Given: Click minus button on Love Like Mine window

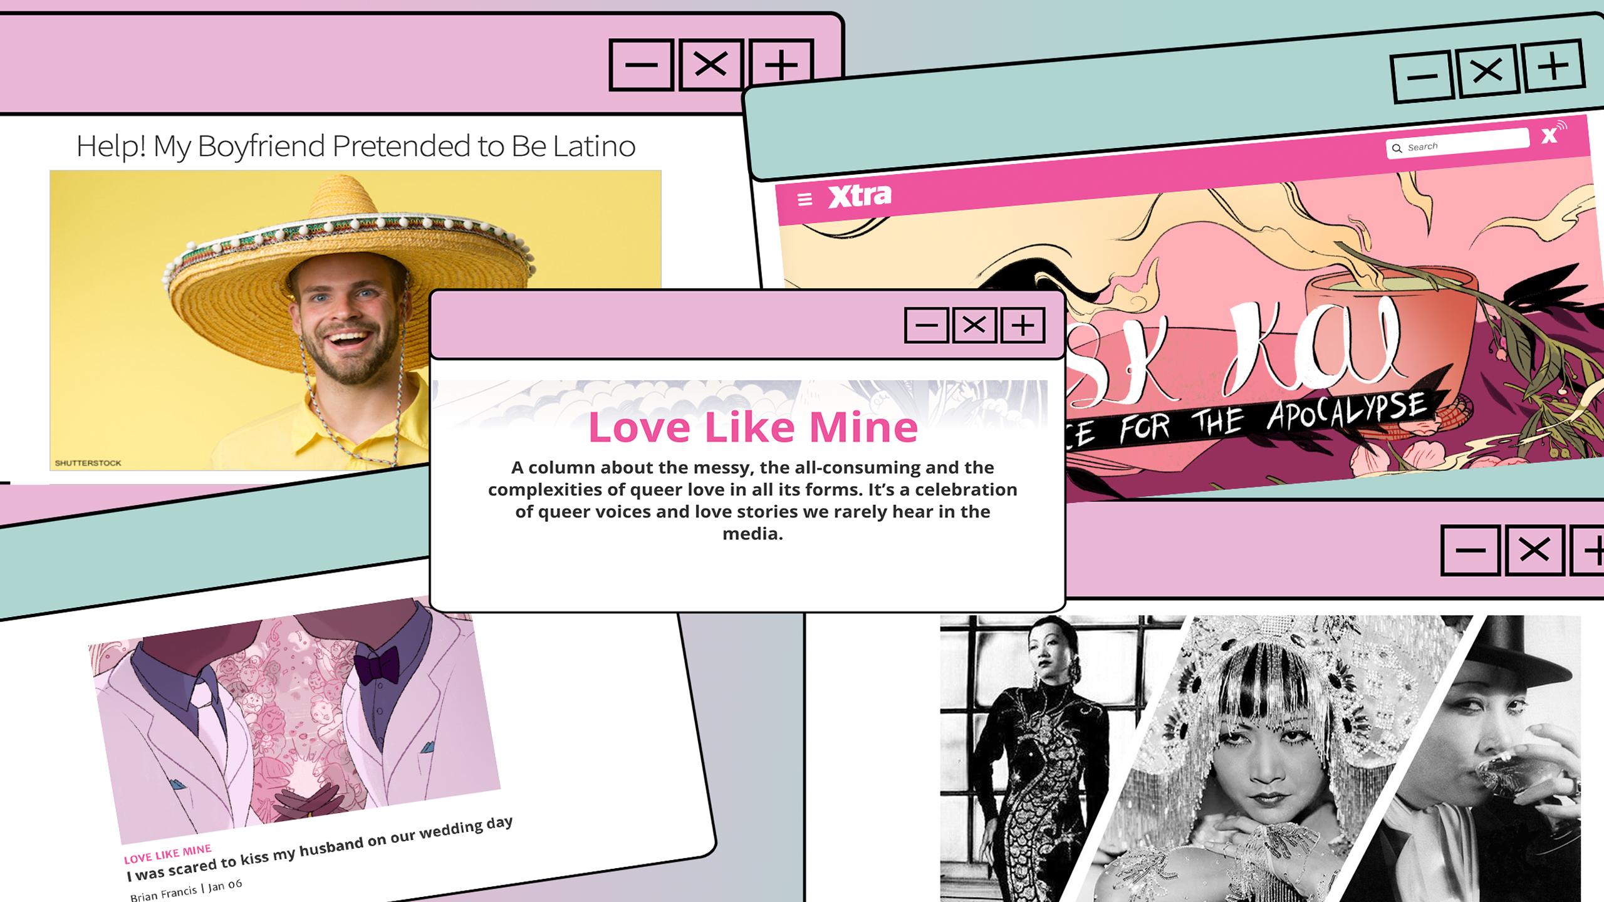Looking at the screenshot, I should 926,325.
